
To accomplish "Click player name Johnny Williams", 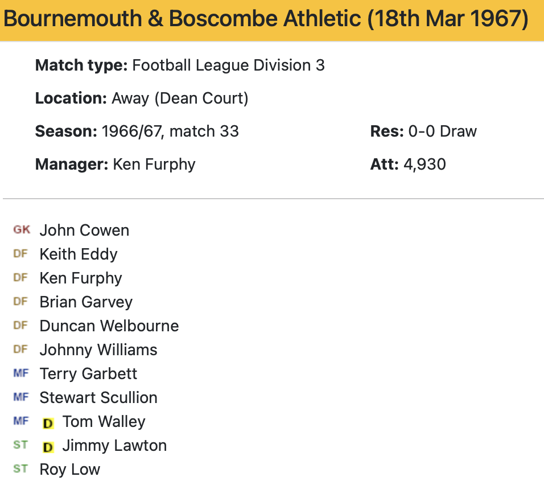I will coord(98,350).
